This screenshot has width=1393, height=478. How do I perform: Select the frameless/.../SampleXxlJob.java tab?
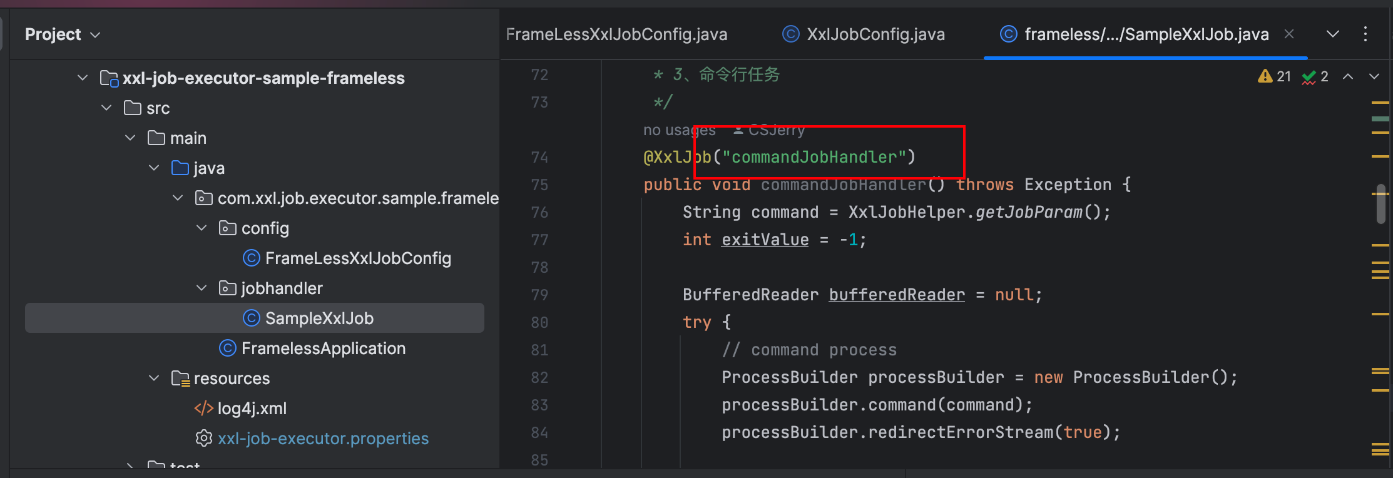pos(1146,34)
